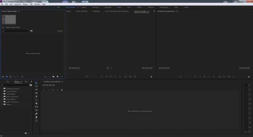Toggle Linked Selection in Timeline

(53, 90)
